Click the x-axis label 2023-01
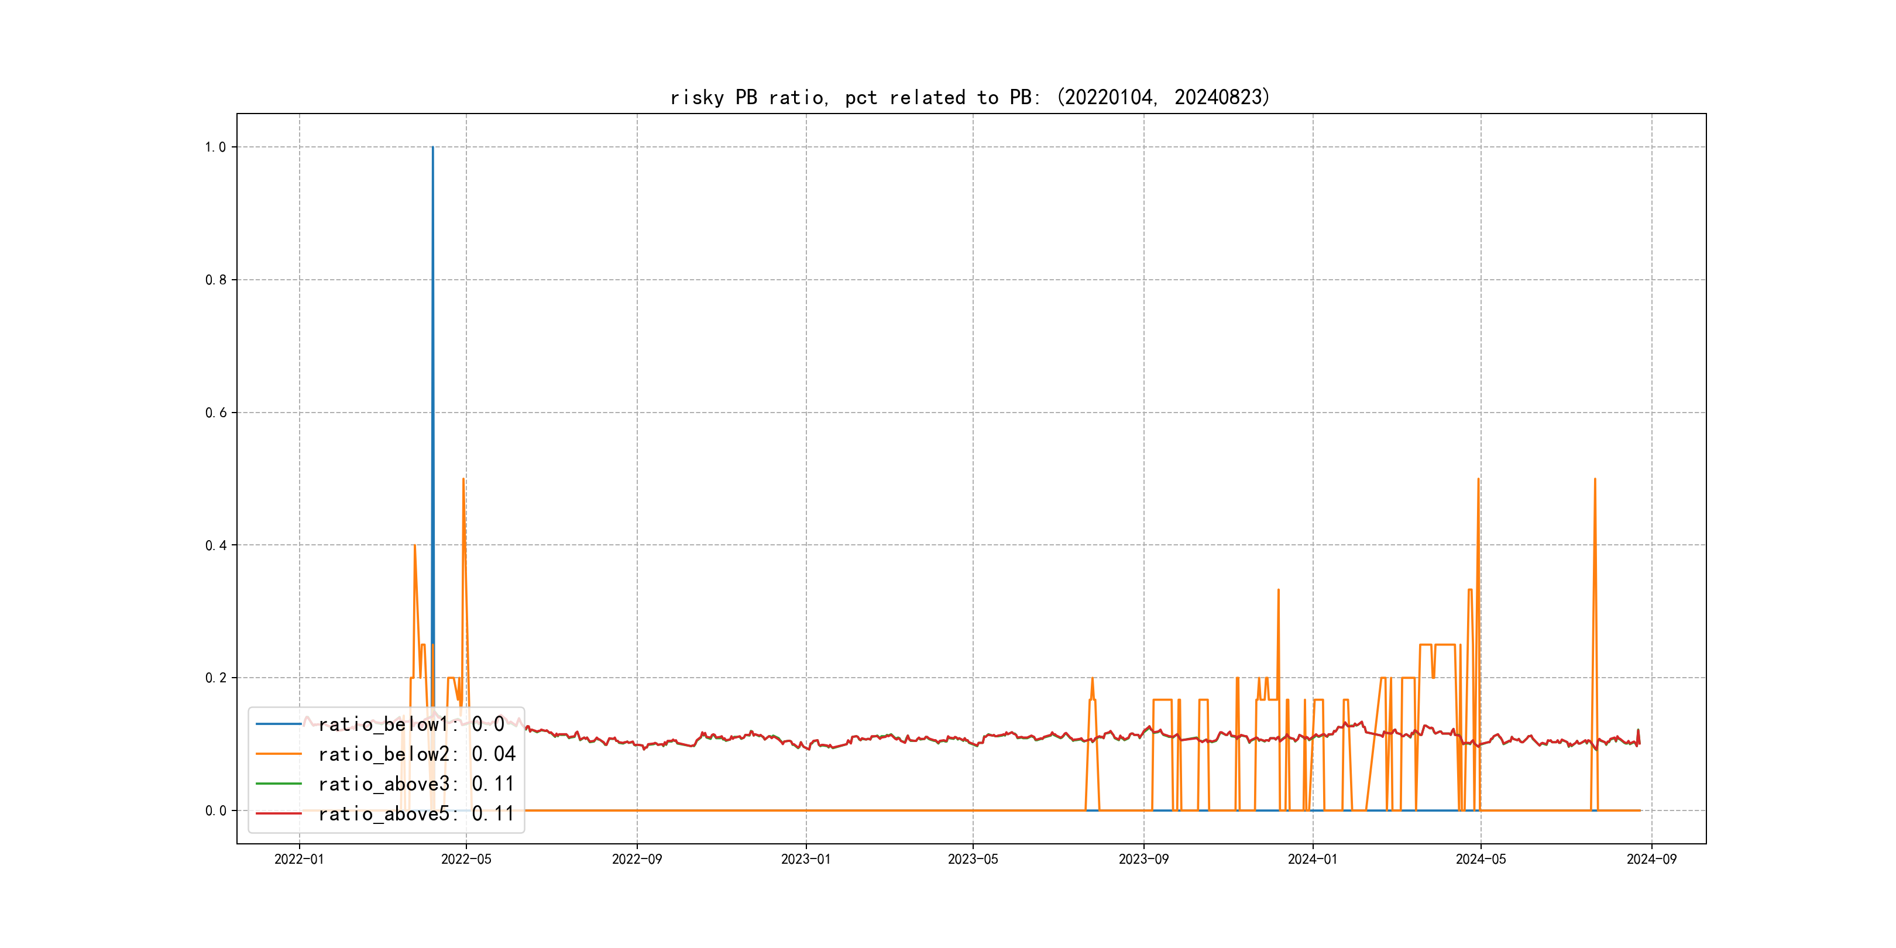The width and height of the screenshot is (1896, 948). pos(806,860)
